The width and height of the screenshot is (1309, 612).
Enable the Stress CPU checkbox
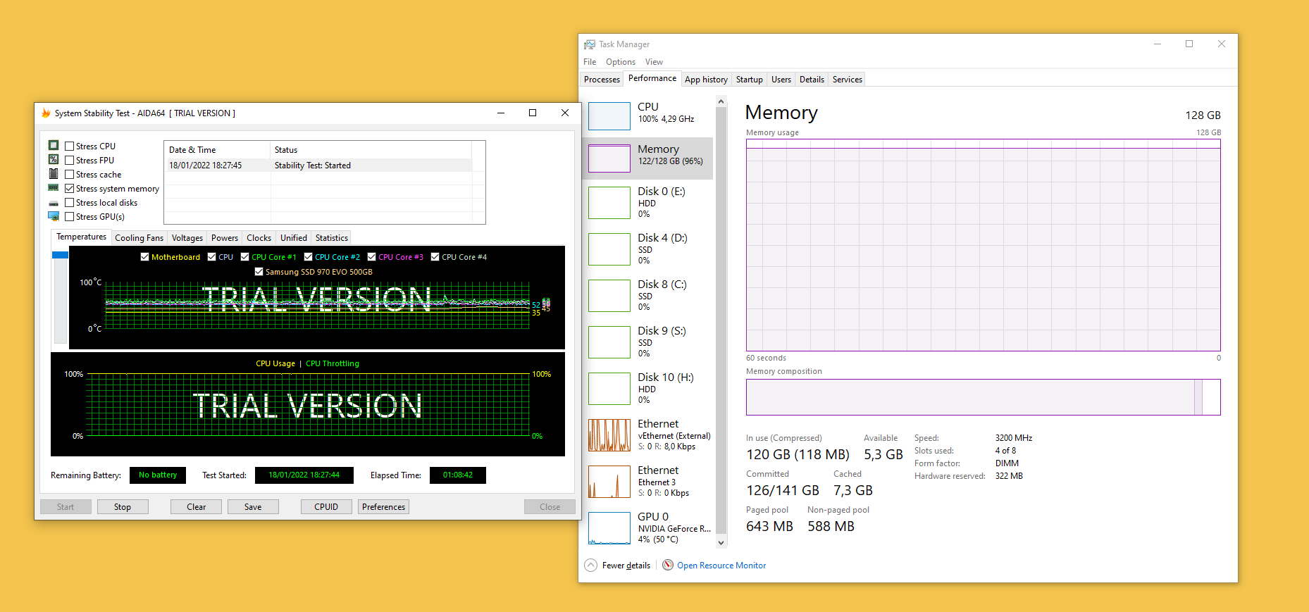(x=70, y=146)
